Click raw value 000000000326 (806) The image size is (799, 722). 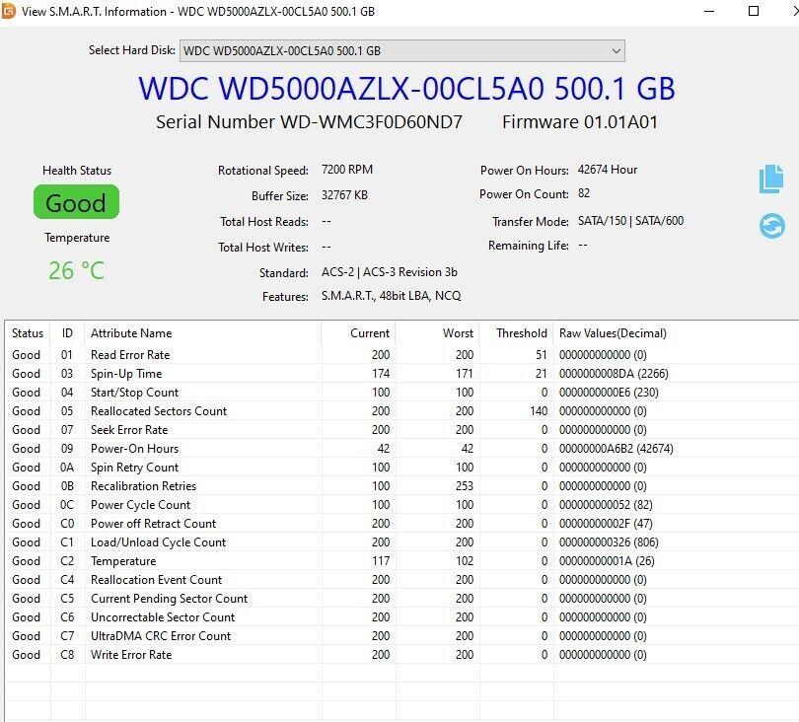point(609,542)
